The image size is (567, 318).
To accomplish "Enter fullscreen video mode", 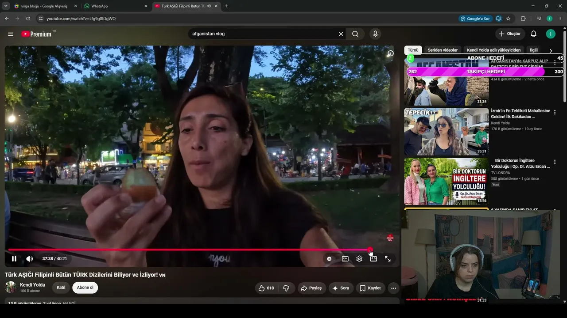I will coord(388,259).
